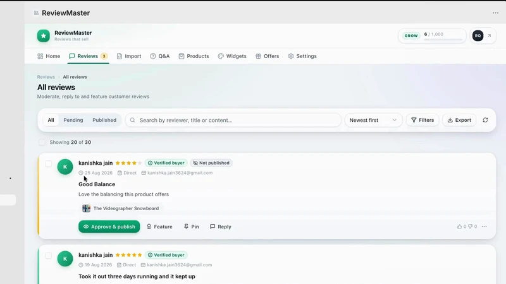Click the All reviews breadcrumb text
The image size is (506, 284).
click(75, 77)
